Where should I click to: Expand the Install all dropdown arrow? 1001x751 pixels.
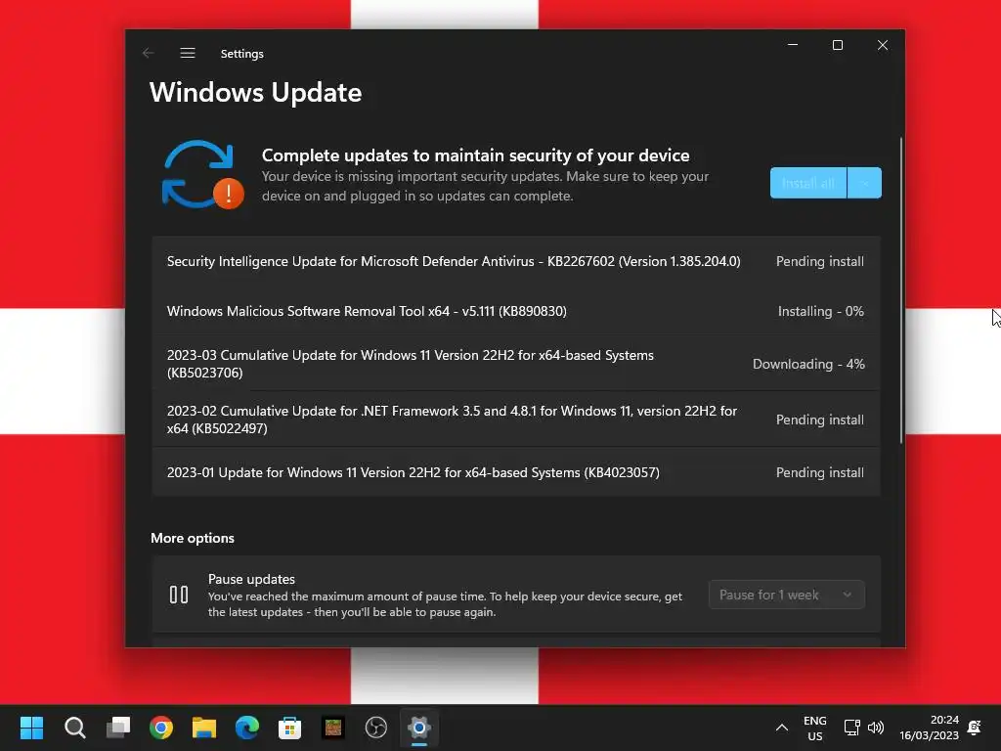(x=864, y=183)
